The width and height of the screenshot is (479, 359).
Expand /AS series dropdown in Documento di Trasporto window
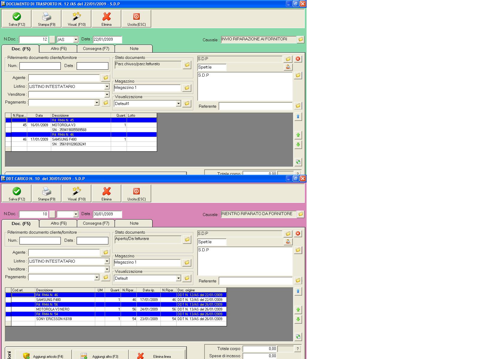pos(76,39)
